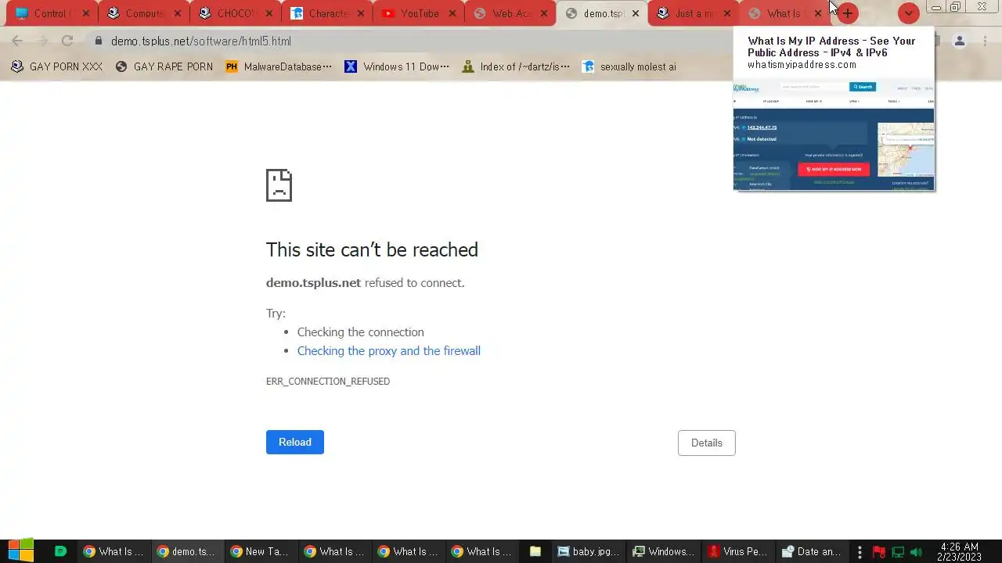This screenshot has width=1002, height=563.
Task: Open the volume speaker tray icon
Action: click(916, 552)
